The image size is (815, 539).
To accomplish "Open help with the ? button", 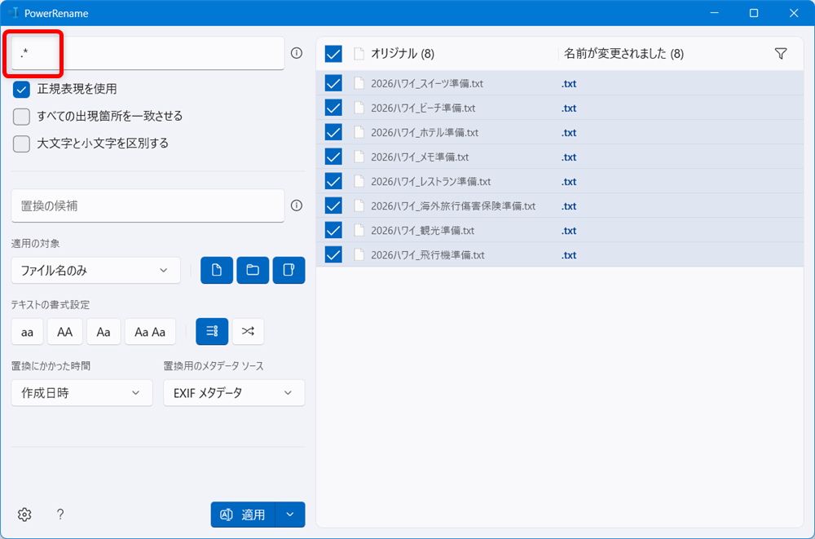I will [x=59, y=514].
